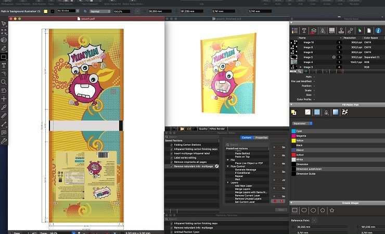This screenshot has width=385, height=234.
Task: Select the annotation comment tool
Action: click(4, 133)
